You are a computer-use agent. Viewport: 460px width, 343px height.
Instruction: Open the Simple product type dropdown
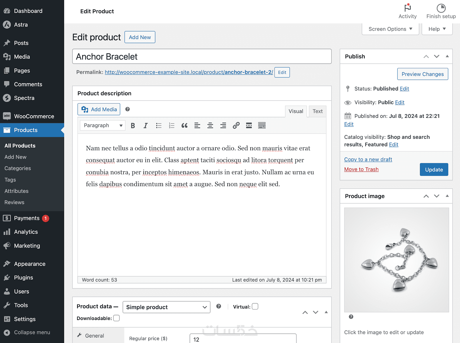(166, 307)
